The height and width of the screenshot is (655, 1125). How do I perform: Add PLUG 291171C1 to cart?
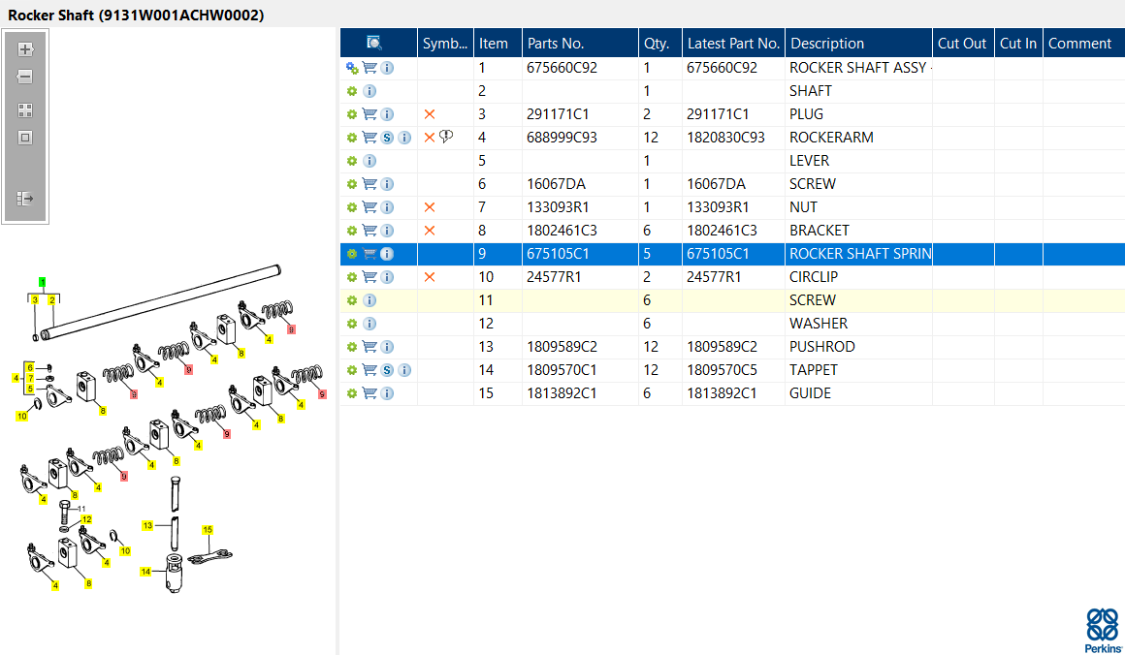point(370,114)
